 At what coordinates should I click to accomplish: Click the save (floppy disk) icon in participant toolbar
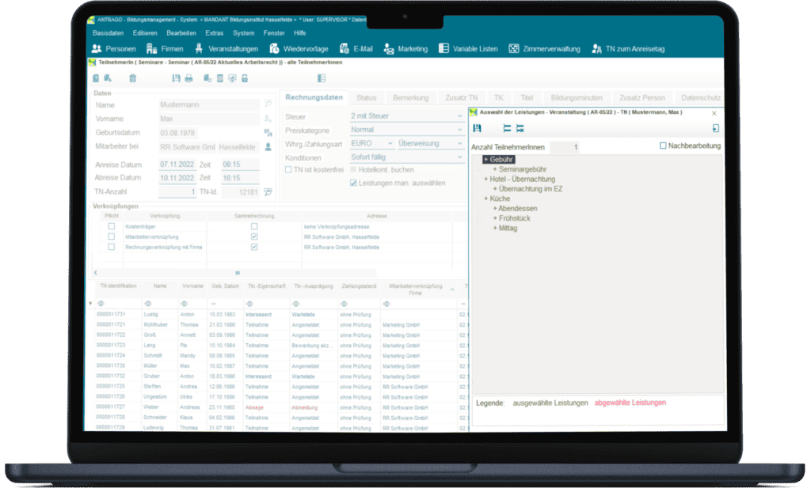(176, 78)
